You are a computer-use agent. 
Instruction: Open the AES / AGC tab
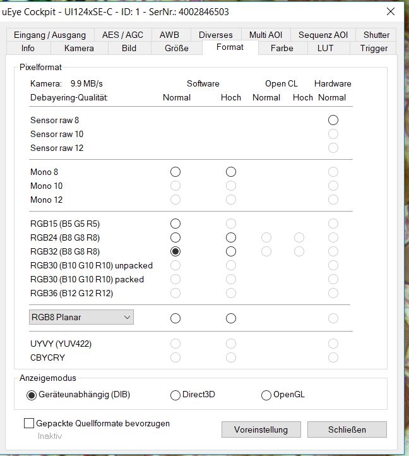tap(122, 35)
